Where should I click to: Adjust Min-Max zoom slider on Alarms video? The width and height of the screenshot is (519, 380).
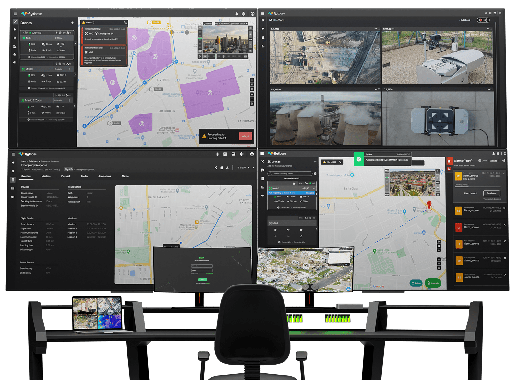tap(387, 182)
